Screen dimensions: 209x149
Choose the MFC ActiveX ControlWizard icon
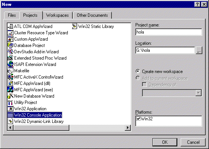(x=10, y=77)
